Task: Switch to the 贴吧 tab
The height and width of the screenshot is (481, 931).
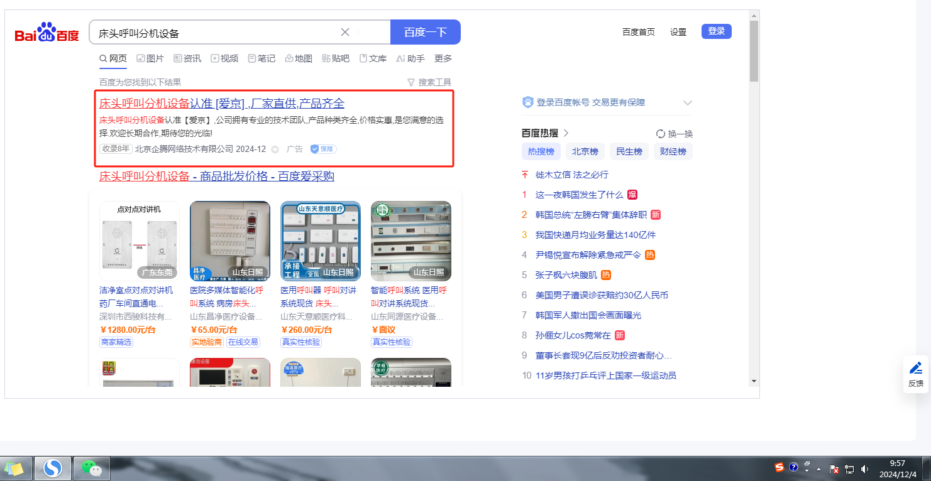Action: 336,58
